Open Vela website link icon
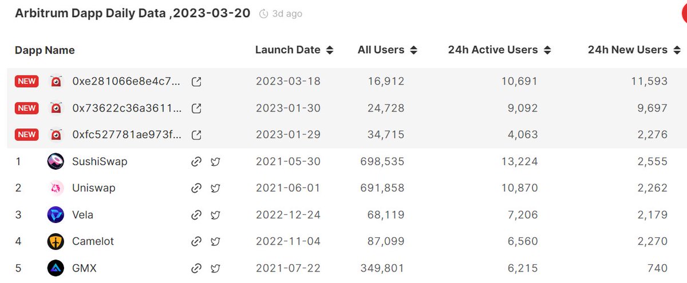Screen dimensions: 687x283 196,215
